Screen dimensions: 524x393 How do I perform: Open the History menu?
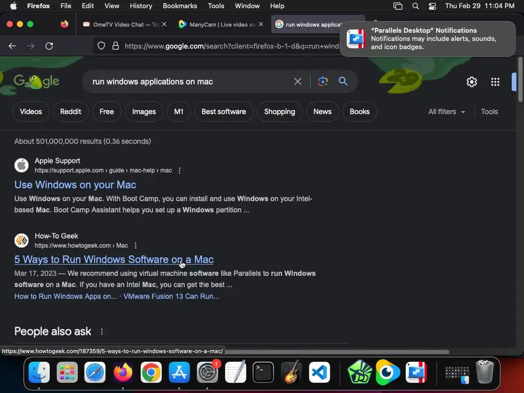(x=141, y=6)
